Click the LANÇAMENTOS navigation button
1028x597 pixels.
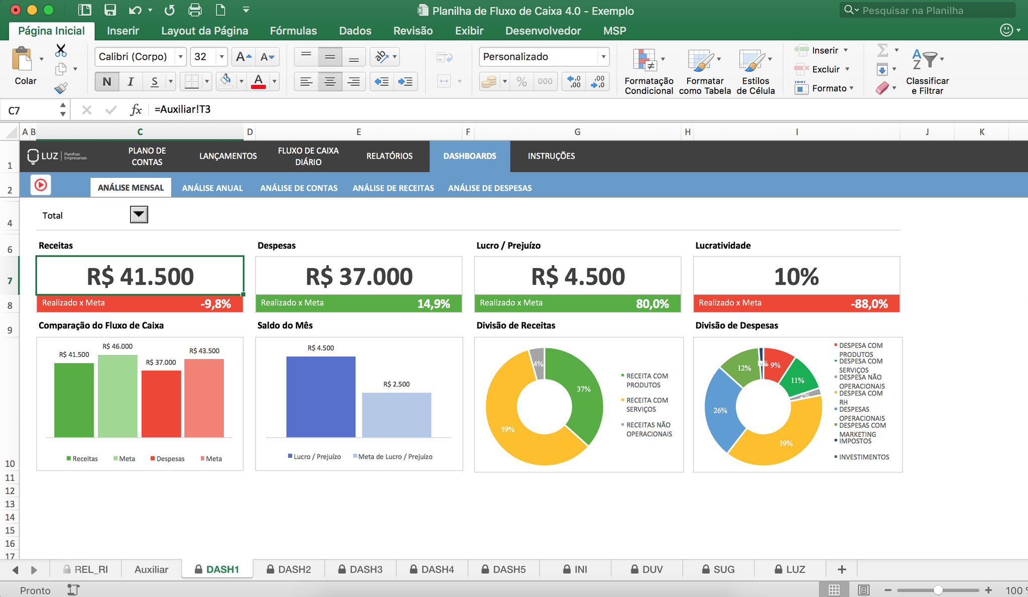[228, 156]
